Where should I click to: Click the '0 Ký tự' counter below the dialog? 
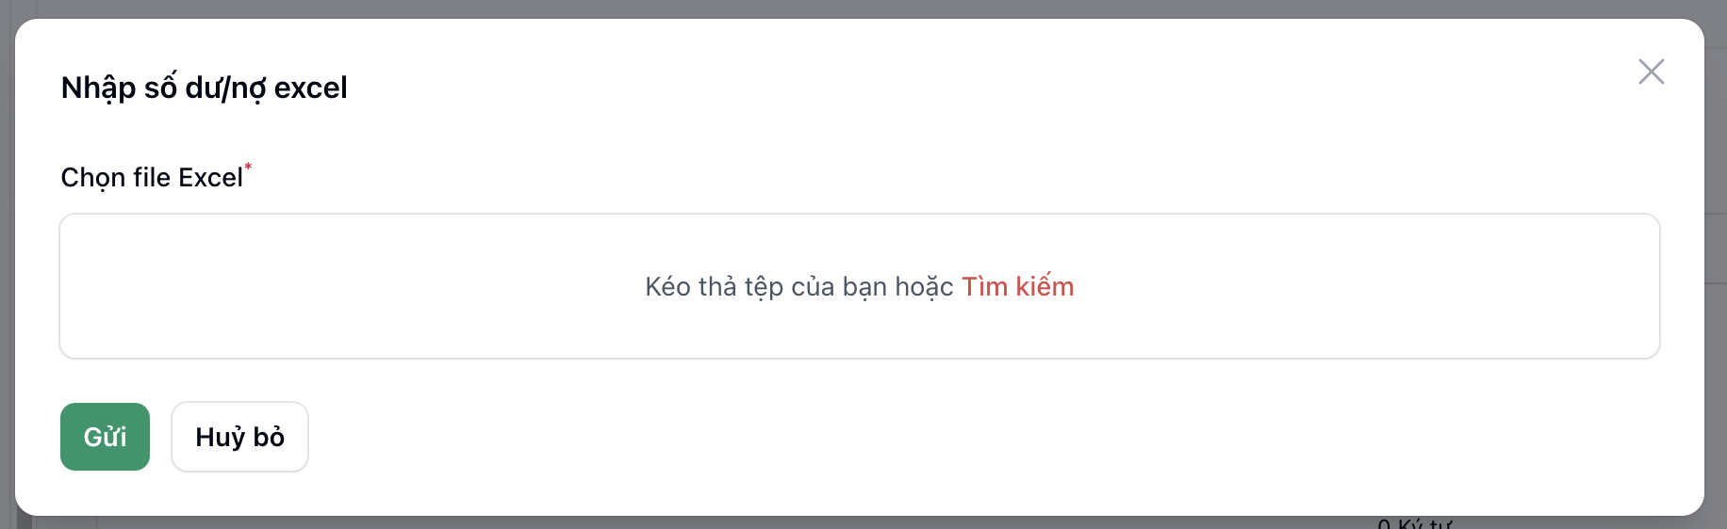pos(1414,522)
